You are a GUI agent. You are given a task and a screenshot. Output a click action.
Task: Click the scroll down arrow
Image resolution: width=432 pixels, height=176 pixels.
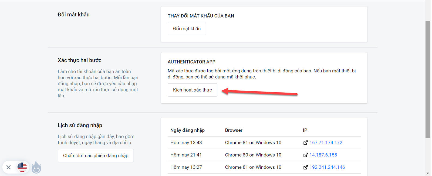coord(428,173)
